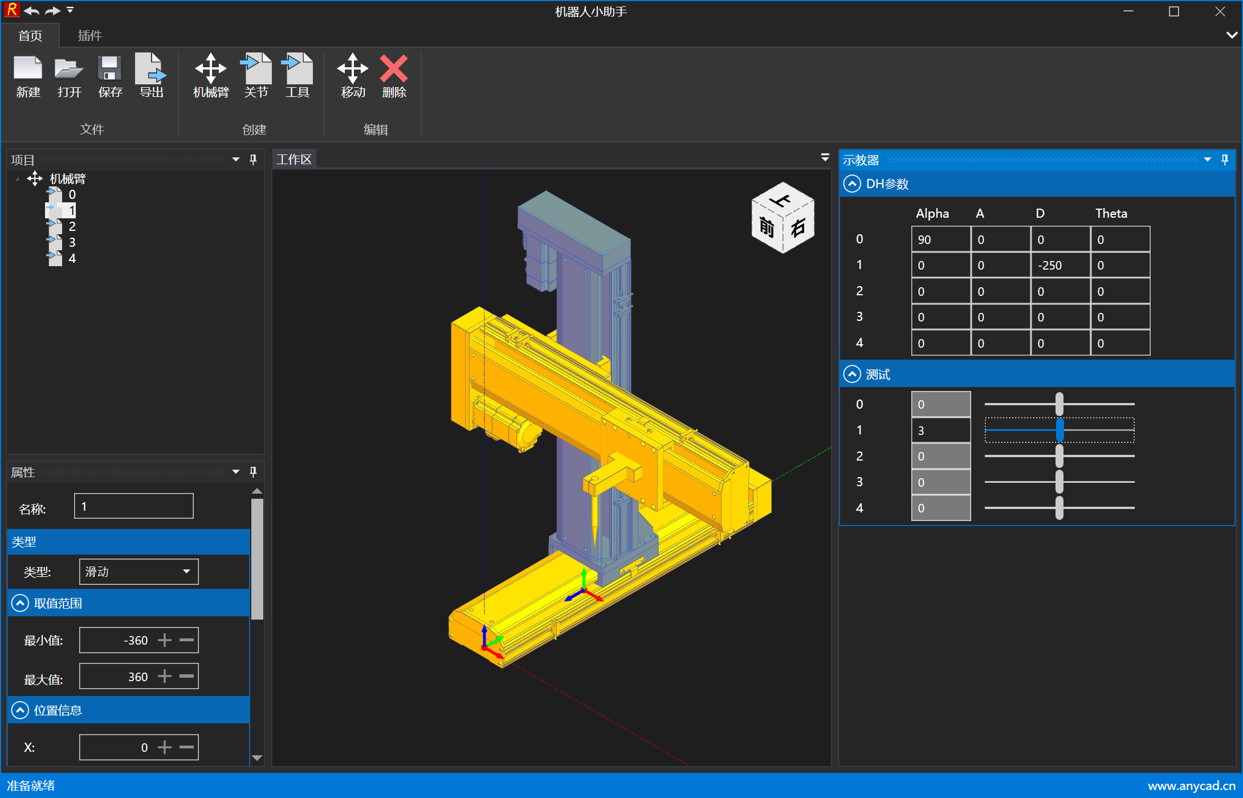Pin the 属性 panel

pos(254,472)
